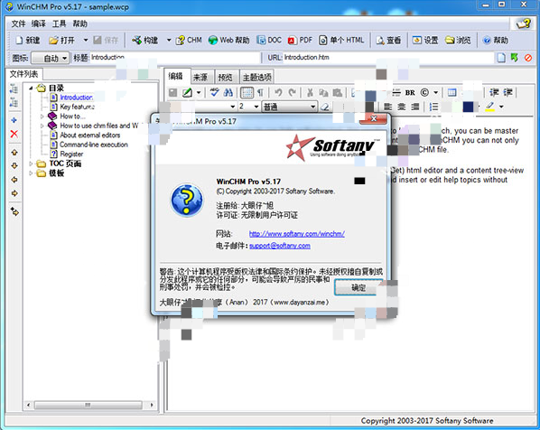Viewport: 540px width, 430px height.
Task: Open symbol dropdown beside © icon
Action: coord(435,92)
